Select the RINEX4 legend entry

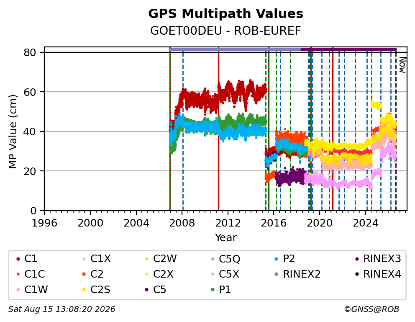(x=378, y=274)
